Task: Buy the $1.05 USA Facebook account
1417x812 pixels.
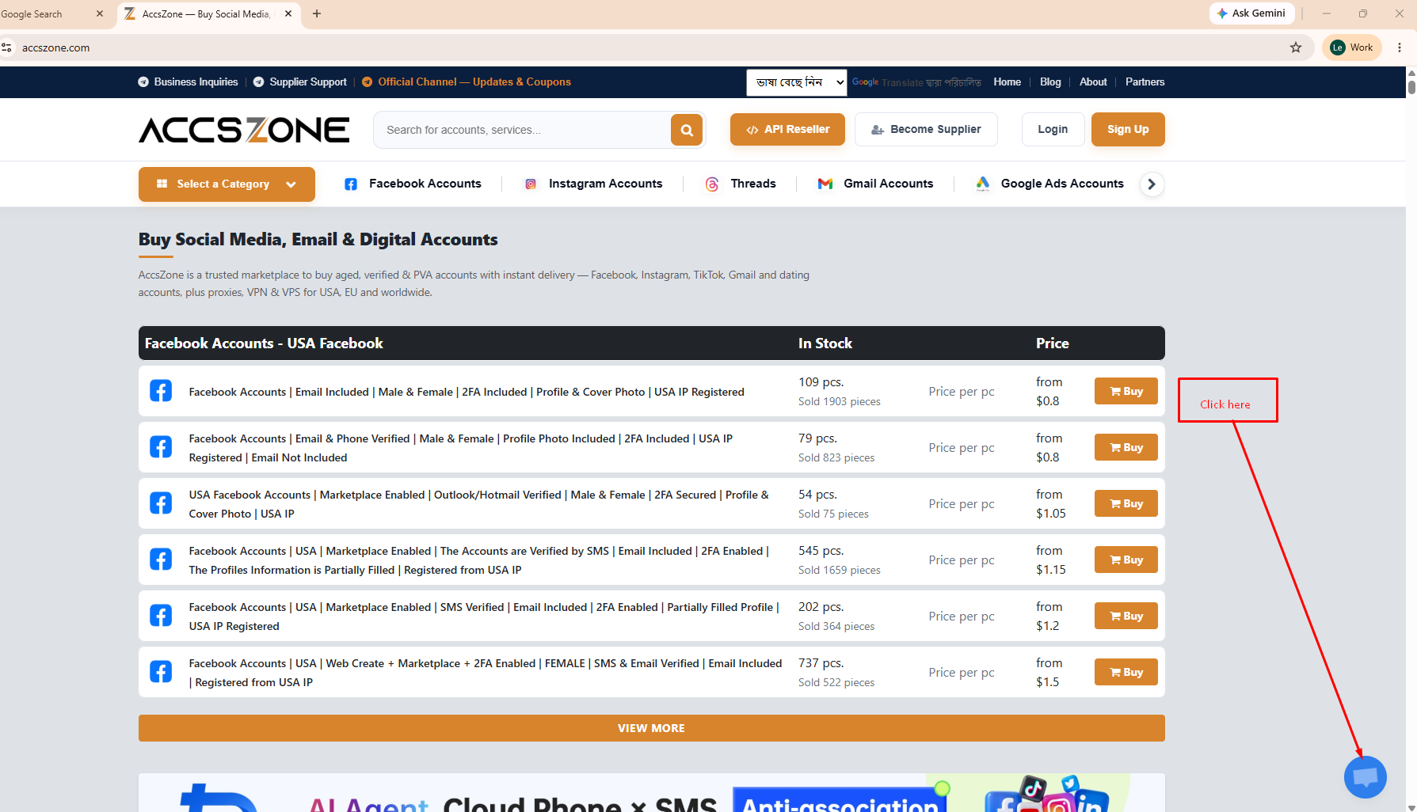Action: (1126, 503)
